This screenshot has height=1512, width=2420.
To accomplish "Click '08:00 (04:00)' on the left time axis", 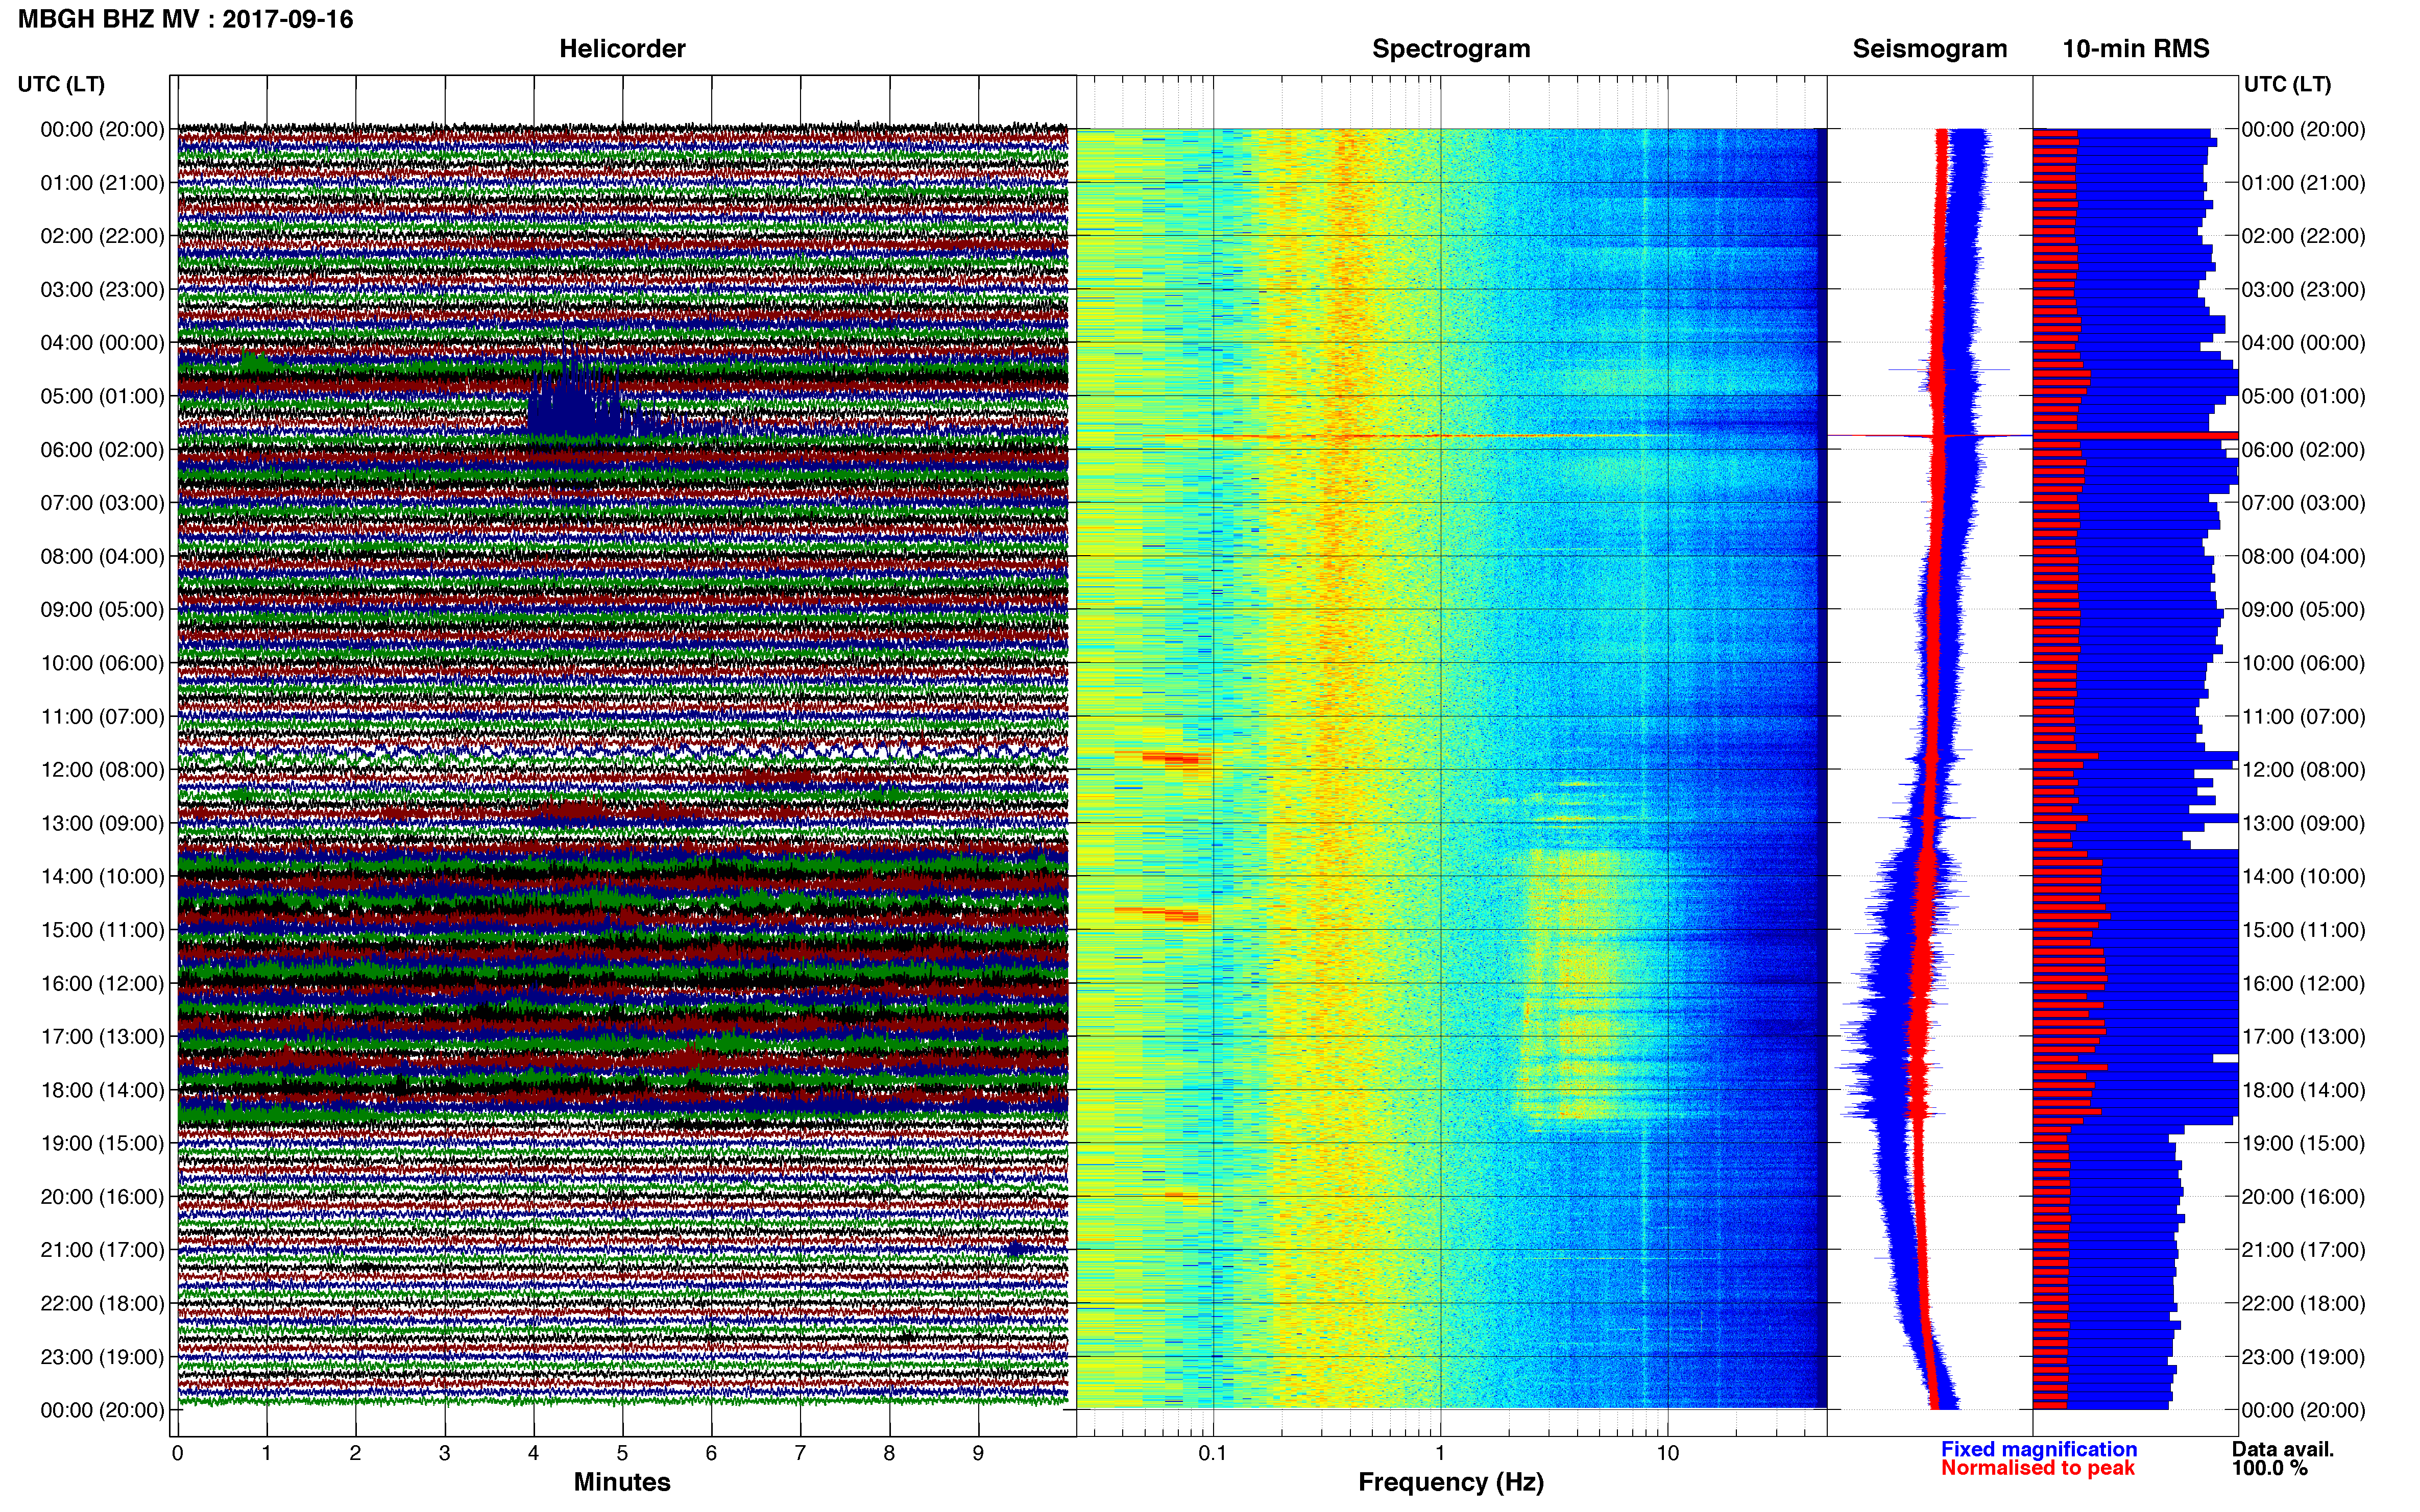I will pyautogui.click(x=102, y=556).
